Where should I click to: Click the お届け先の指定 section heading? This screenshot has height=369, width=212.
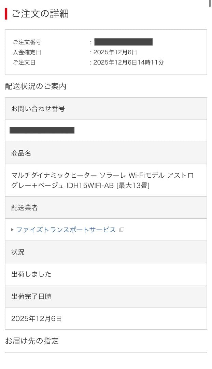click(x=31, y=341)
